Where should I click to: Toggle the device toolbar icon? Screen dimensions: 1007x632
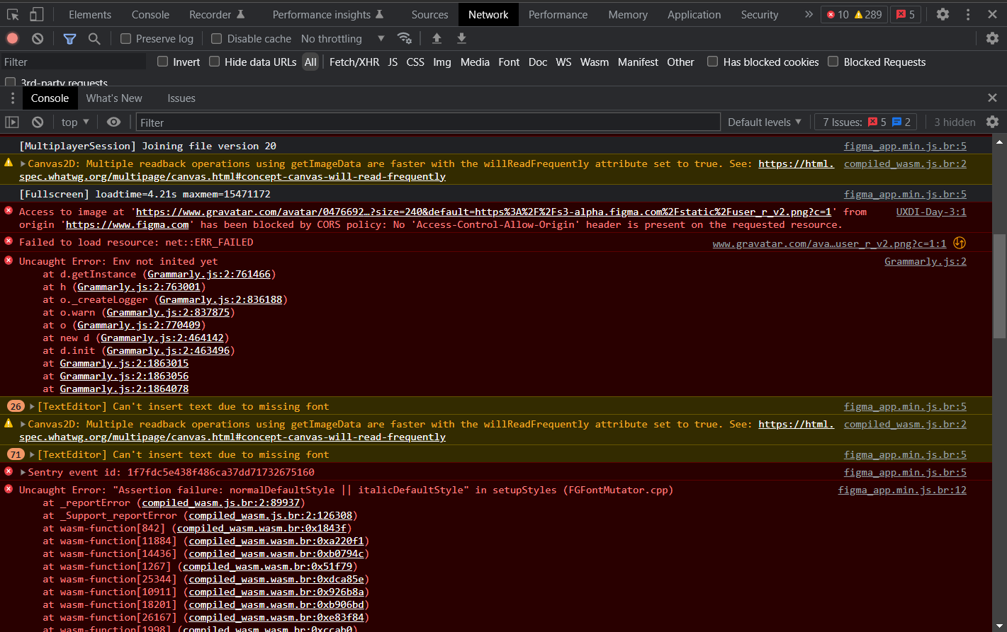(36, 14)
